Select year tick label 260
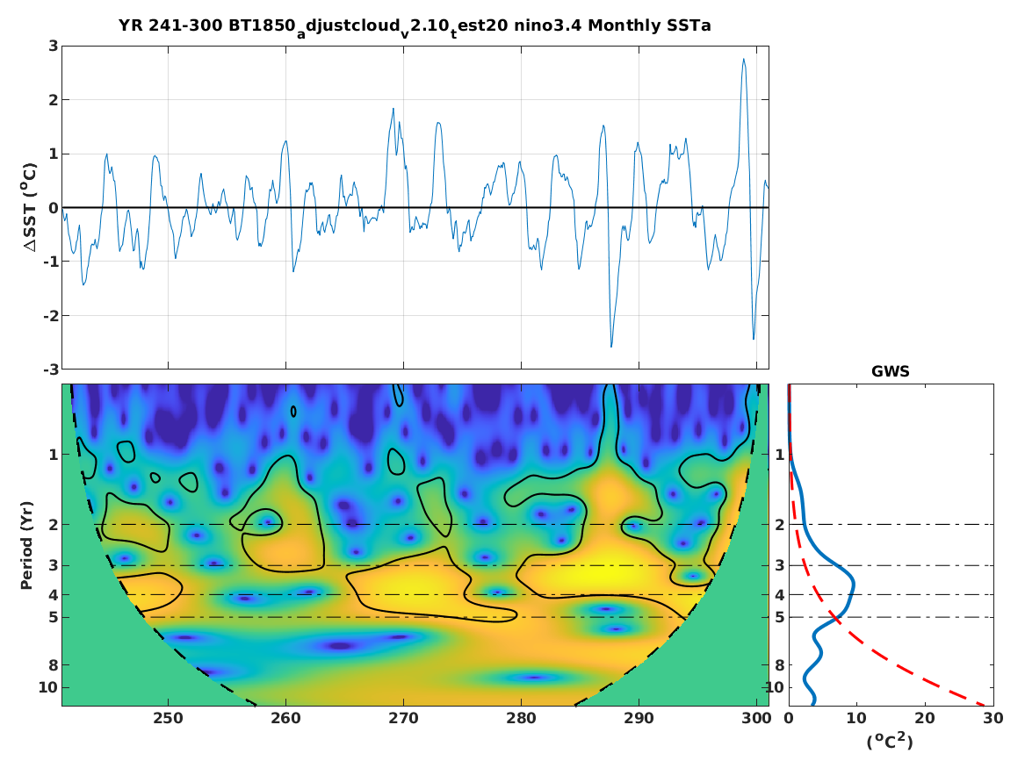 click(285, 718)
